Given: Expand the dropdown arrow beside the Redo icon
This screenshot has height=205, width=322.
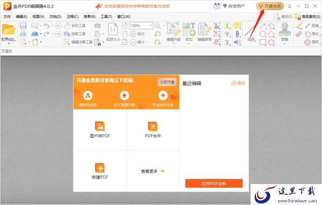Looking at the screenshot, I should point(52,34).
